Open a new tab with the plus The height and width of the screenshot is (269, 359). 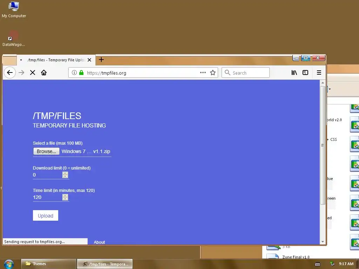pos(101,60)
